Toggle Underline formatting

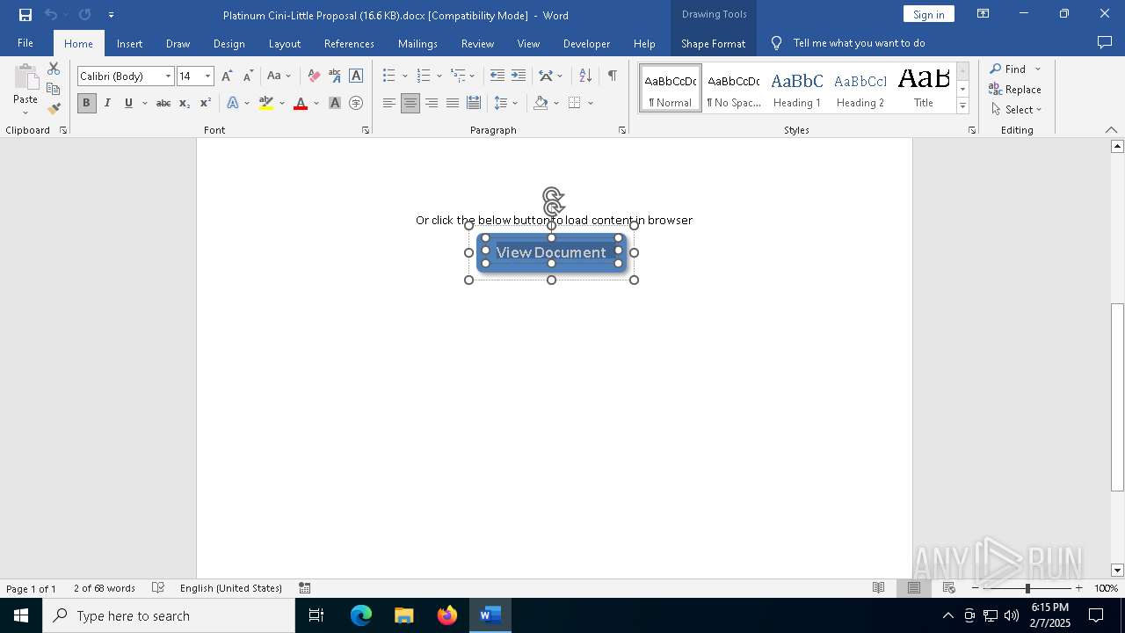(128, 103)
